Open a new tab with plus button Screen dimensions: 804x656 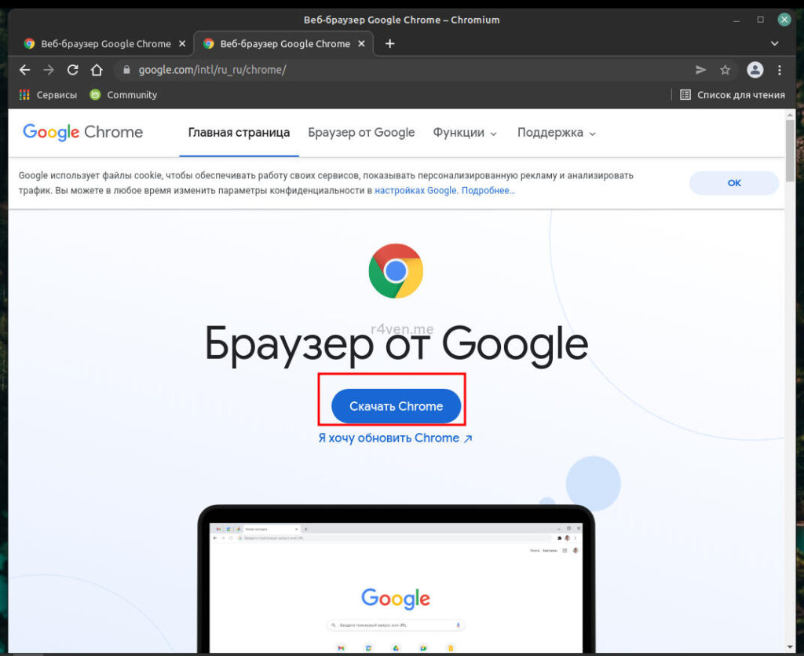click(389, 44)
